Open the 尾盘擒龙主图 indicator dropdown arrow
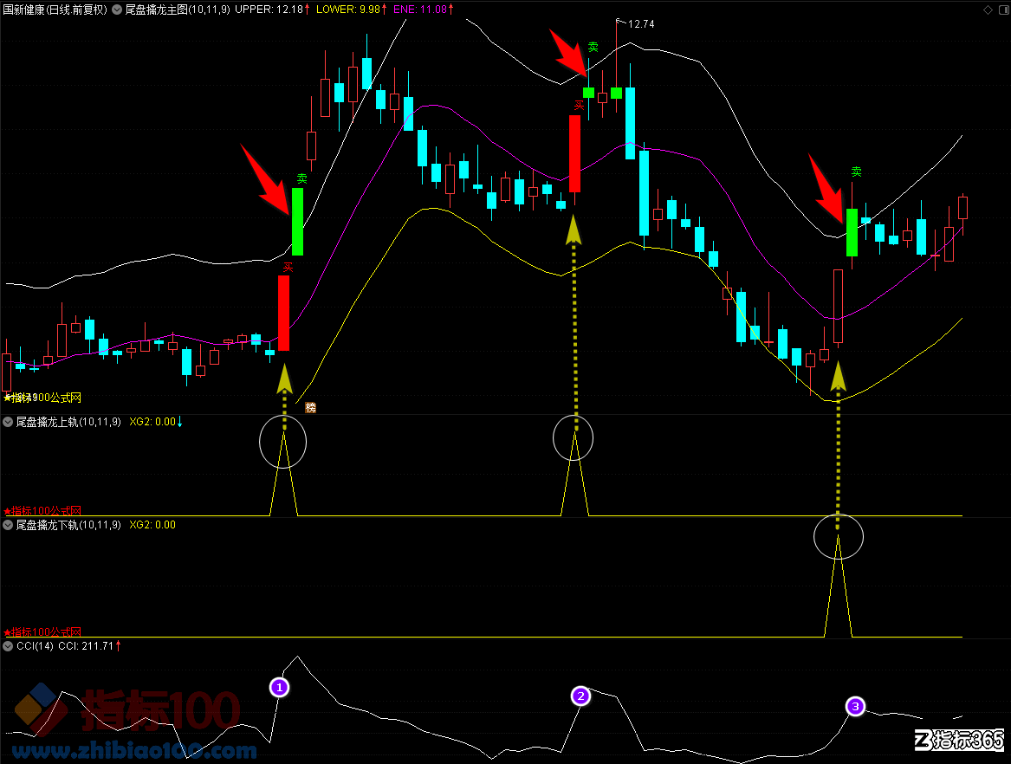1011x764 pixels. coord(117,10)
